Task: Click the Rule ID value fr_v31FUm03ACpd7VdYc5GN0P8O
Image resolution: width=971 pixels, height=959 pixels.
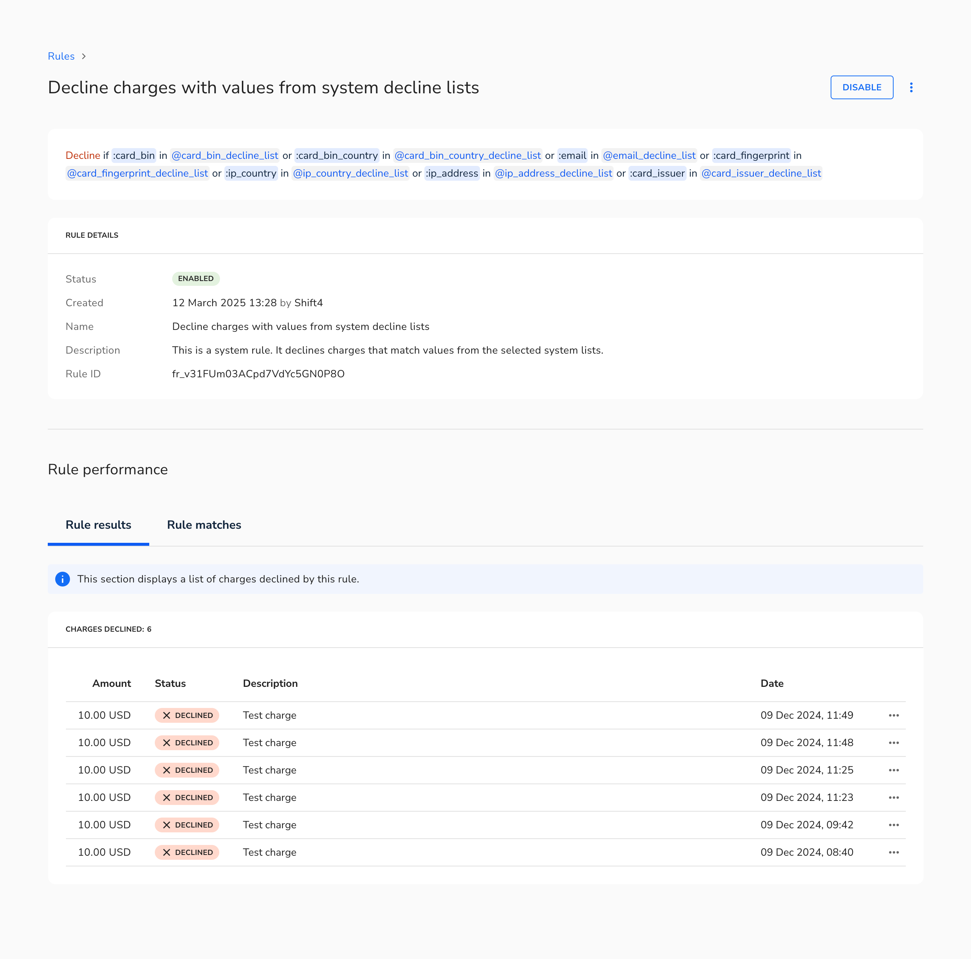Action: (258, 374)
